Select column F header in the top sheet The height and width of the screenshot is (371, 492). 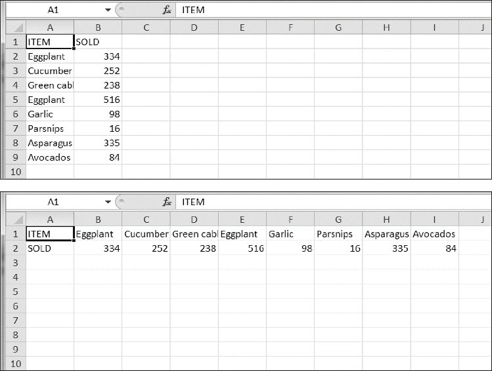pyautogui.click(x=290, y=28)
